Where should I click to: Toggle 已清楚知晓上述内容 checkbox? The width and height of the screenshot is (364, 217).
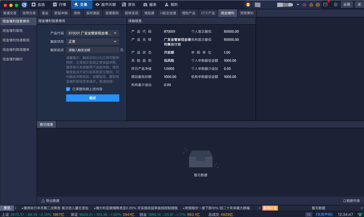[68, 89]
